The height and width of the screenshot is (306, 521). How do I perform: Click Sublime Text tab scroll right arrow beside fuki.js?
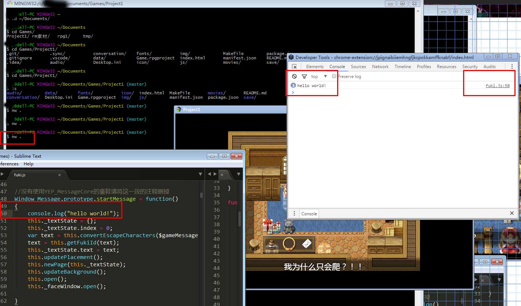[3, 174]
